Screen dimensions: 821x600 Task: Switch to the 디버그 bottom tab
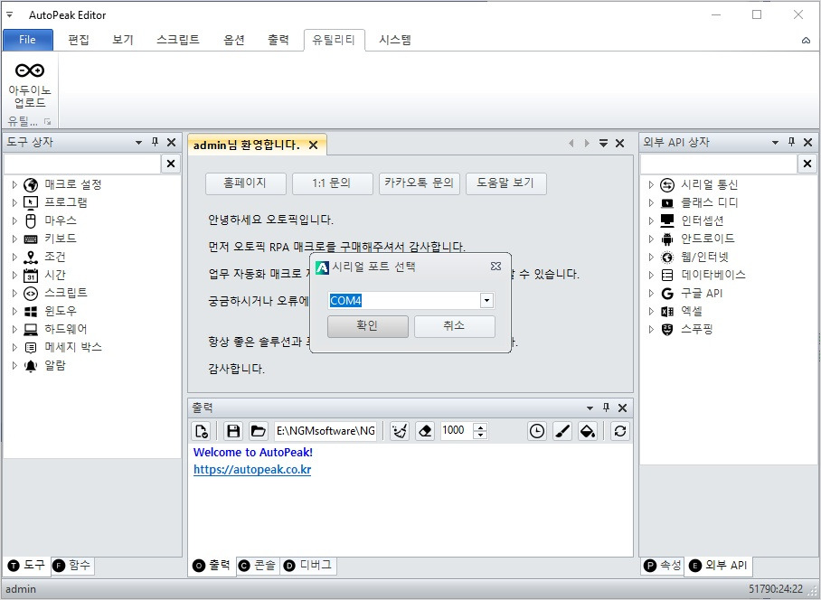(308, 566)
